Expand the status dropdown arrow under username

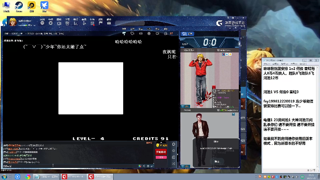click(x=34, y=26)
